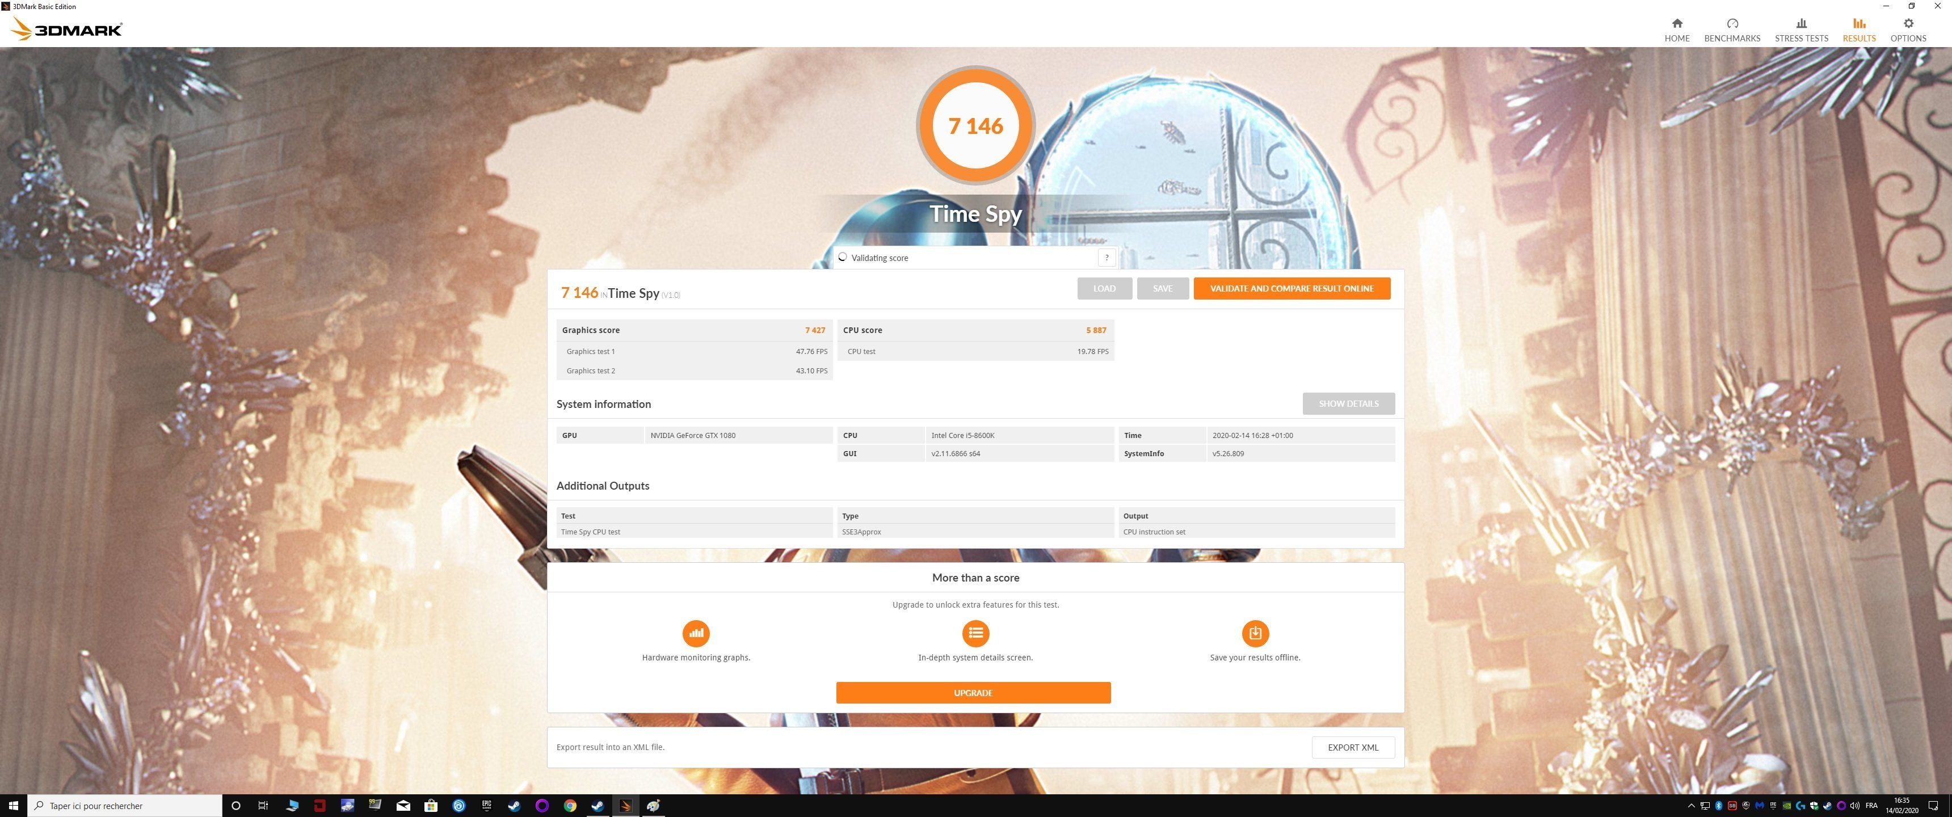Screen dimensions: 1952x817
Task: Click the Bluetooth tray icon
Action: pos(1719,806)
